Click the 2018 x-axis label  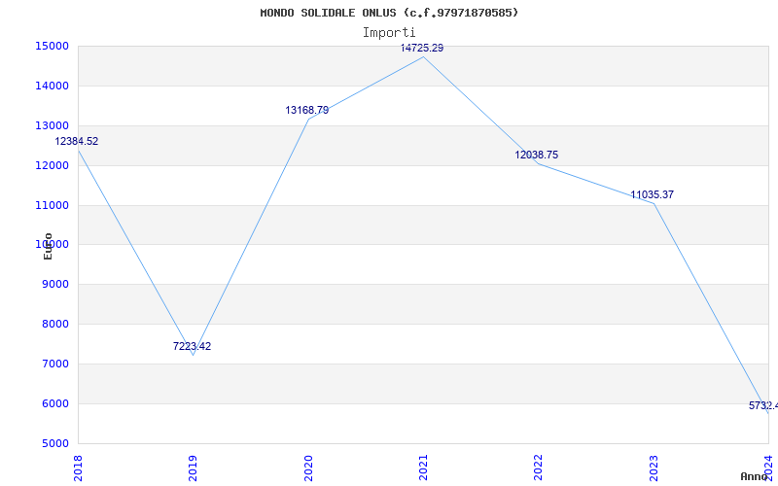click(78, 469)
